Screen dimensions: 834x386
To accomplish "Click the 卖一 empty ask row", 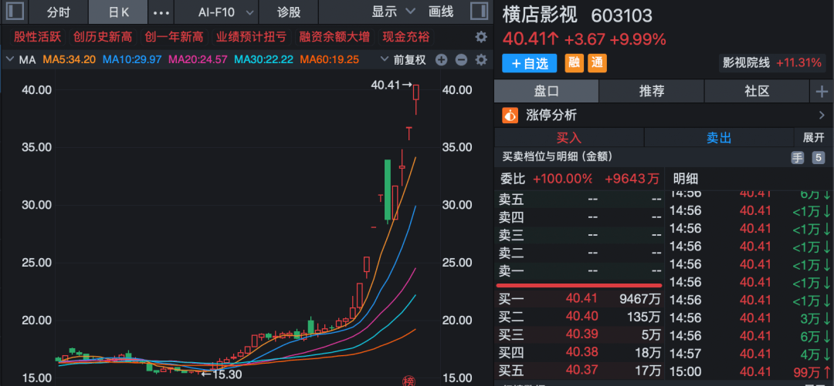I will 580,271.
